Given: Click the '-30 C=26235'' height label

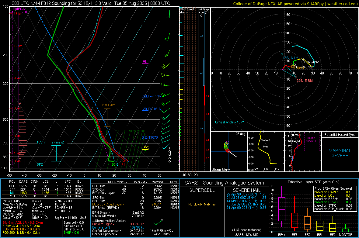Looking at the screenshot, I should (x=152, y=96).
